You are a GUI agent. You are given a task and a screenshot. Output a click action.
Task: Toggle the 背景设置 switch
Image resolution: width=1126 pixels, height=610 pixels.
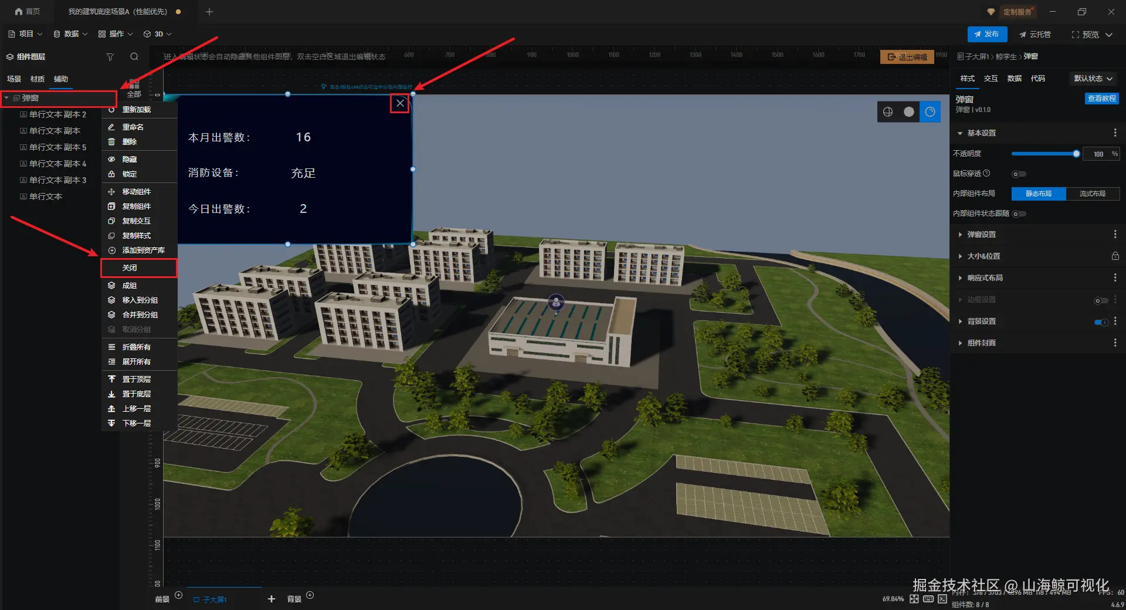click(1101, 322)
